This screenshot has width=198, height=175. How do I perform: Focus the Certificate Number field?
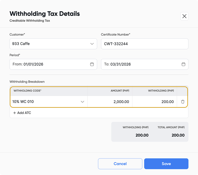[x=144, y=44]
